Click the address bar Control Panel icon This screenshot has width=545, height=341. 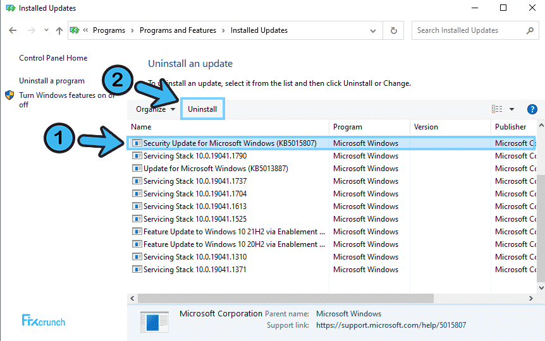click(x=75, y=30)
